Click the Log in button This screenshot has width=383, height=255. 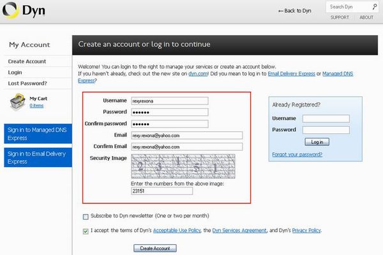click(x=317, y=142)
